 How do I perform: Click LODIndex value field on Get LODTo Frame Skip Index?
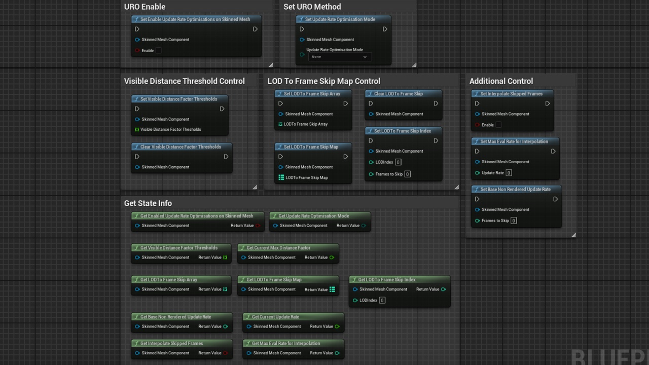click(382, 300)
